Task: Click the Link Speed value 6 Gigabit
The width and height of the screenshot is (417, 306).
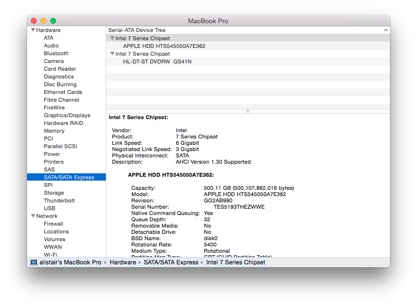Action: click(x=187, y=143)
